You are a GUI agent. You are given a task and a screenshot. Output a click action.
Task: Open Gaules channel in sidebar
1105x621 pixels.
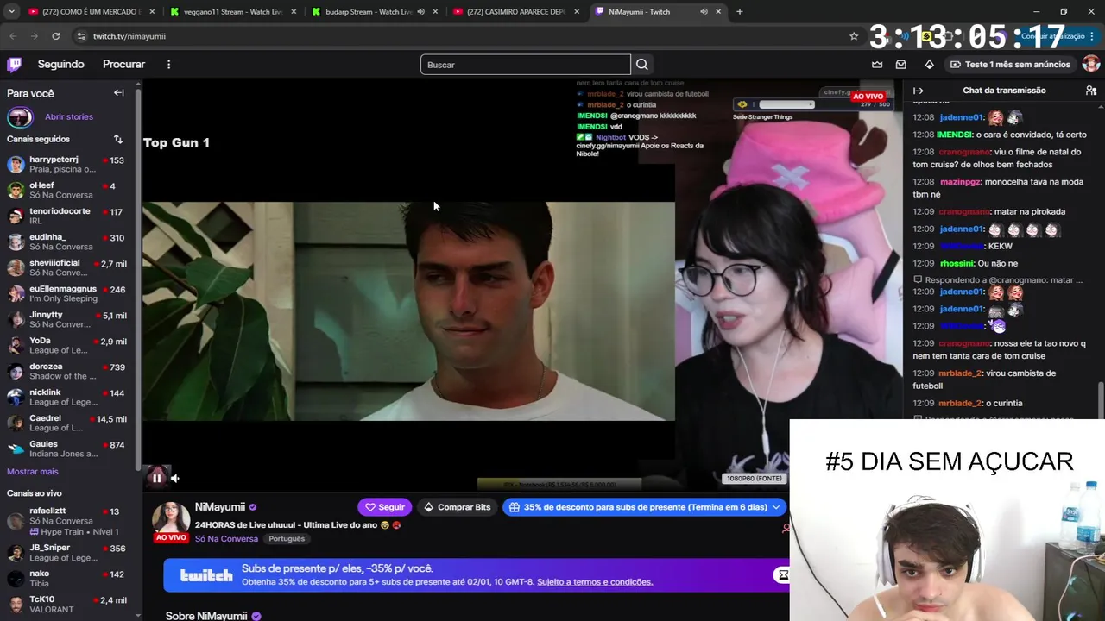[x=67, y=448]
